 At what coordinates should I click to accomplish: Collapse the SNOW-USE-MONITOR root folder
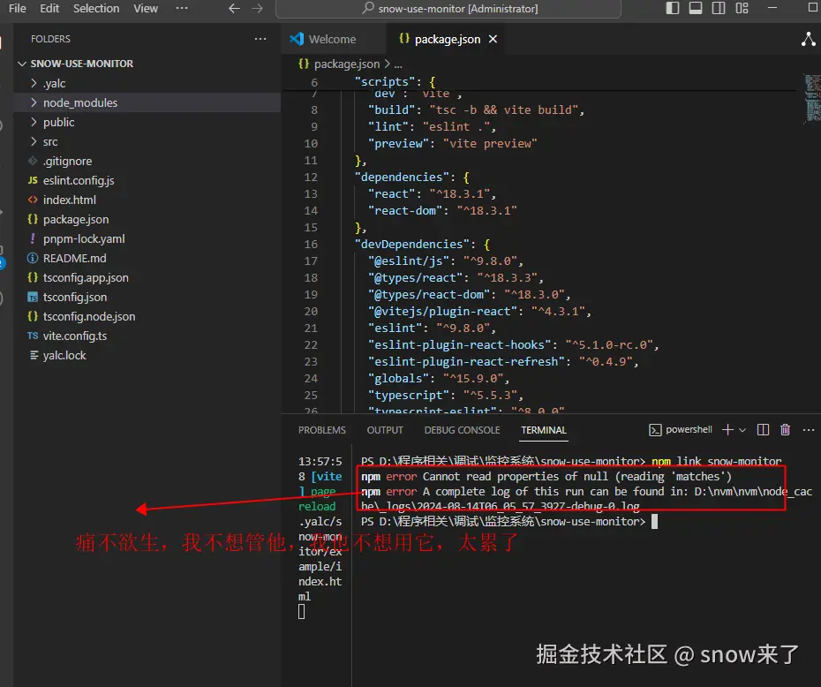click(22, 64)
